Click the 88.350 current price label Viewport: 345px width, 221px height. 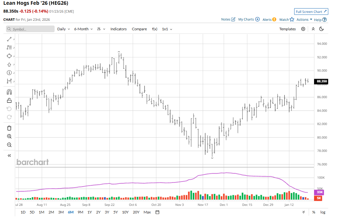point(321,81)
